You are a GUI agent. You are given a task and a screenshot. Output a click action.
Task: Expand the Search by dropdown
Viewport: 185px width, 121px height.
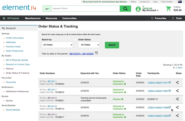57,45
